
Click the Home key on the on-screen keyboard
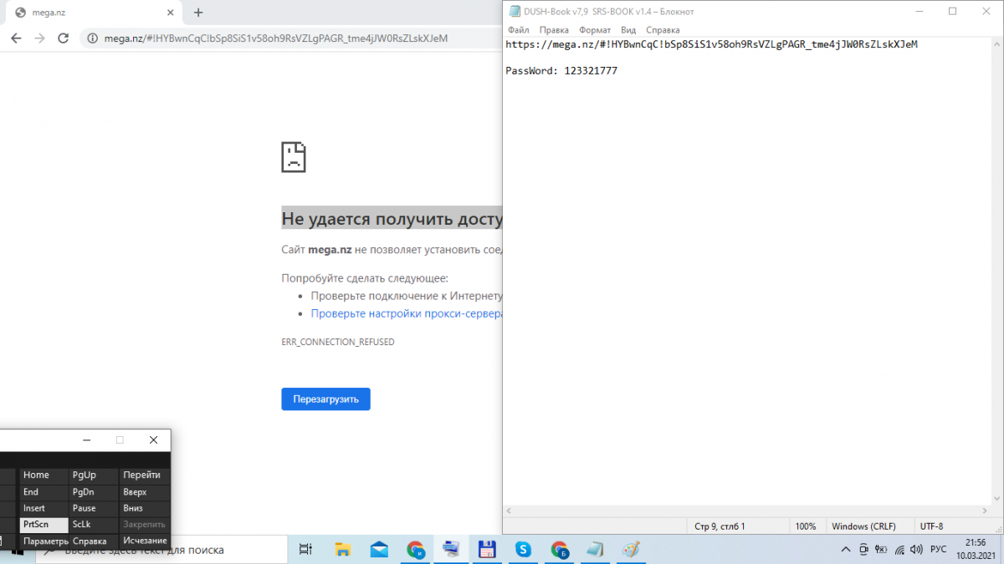pos(44,475)
